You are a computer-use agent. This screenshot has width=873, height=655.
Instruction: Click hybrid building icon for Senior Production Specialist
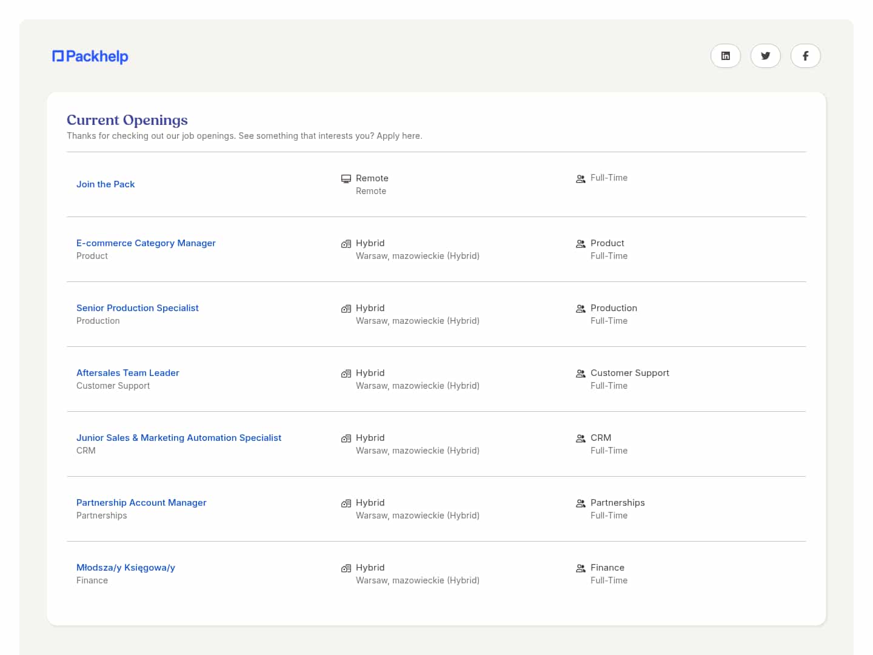346,309
